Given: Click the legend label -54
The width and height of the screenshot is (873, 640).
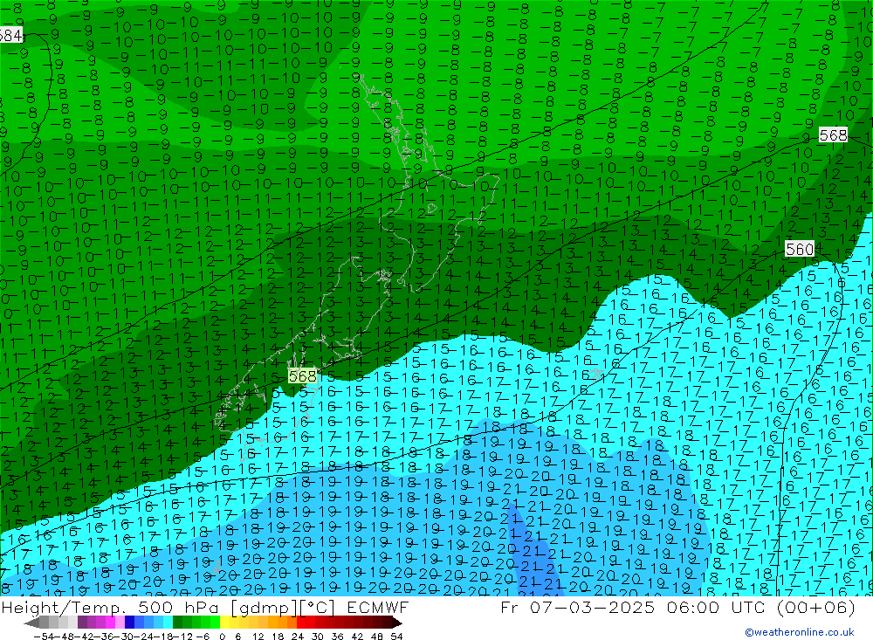Looking at the screenshot, I should [x=44, y=637].
